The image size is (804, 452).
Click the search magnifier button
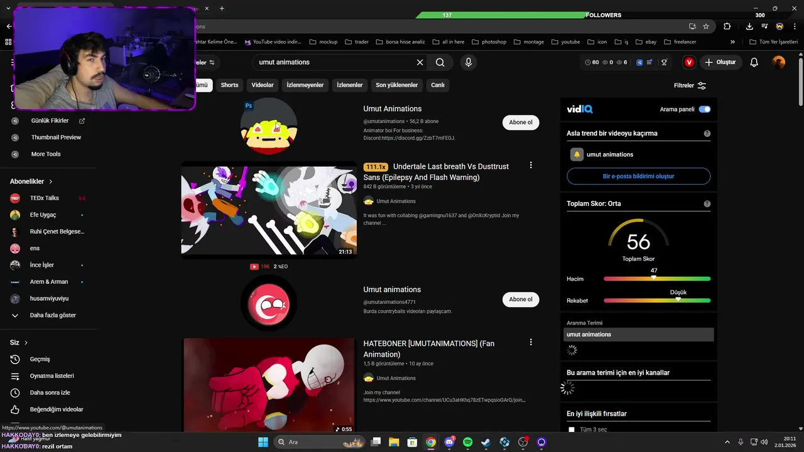pos(440,62)
